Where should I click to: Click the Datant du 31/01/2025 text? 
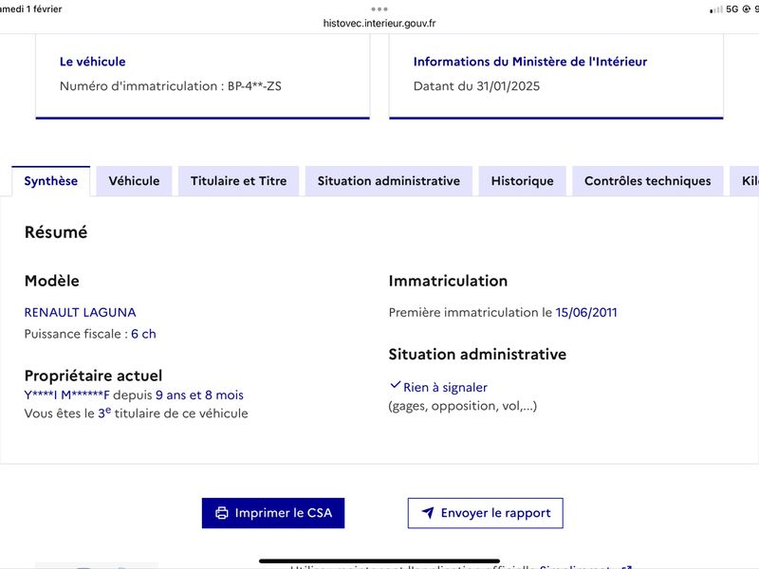point(476,86)
